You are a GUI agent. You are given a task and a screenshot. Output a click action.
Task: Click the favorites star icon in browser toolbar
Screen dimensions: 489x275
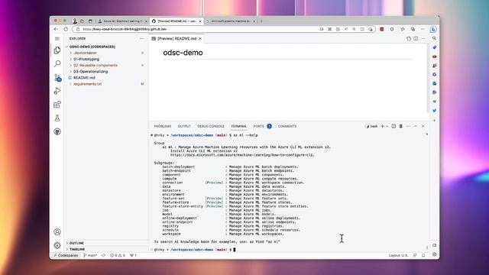pos(403,29)
